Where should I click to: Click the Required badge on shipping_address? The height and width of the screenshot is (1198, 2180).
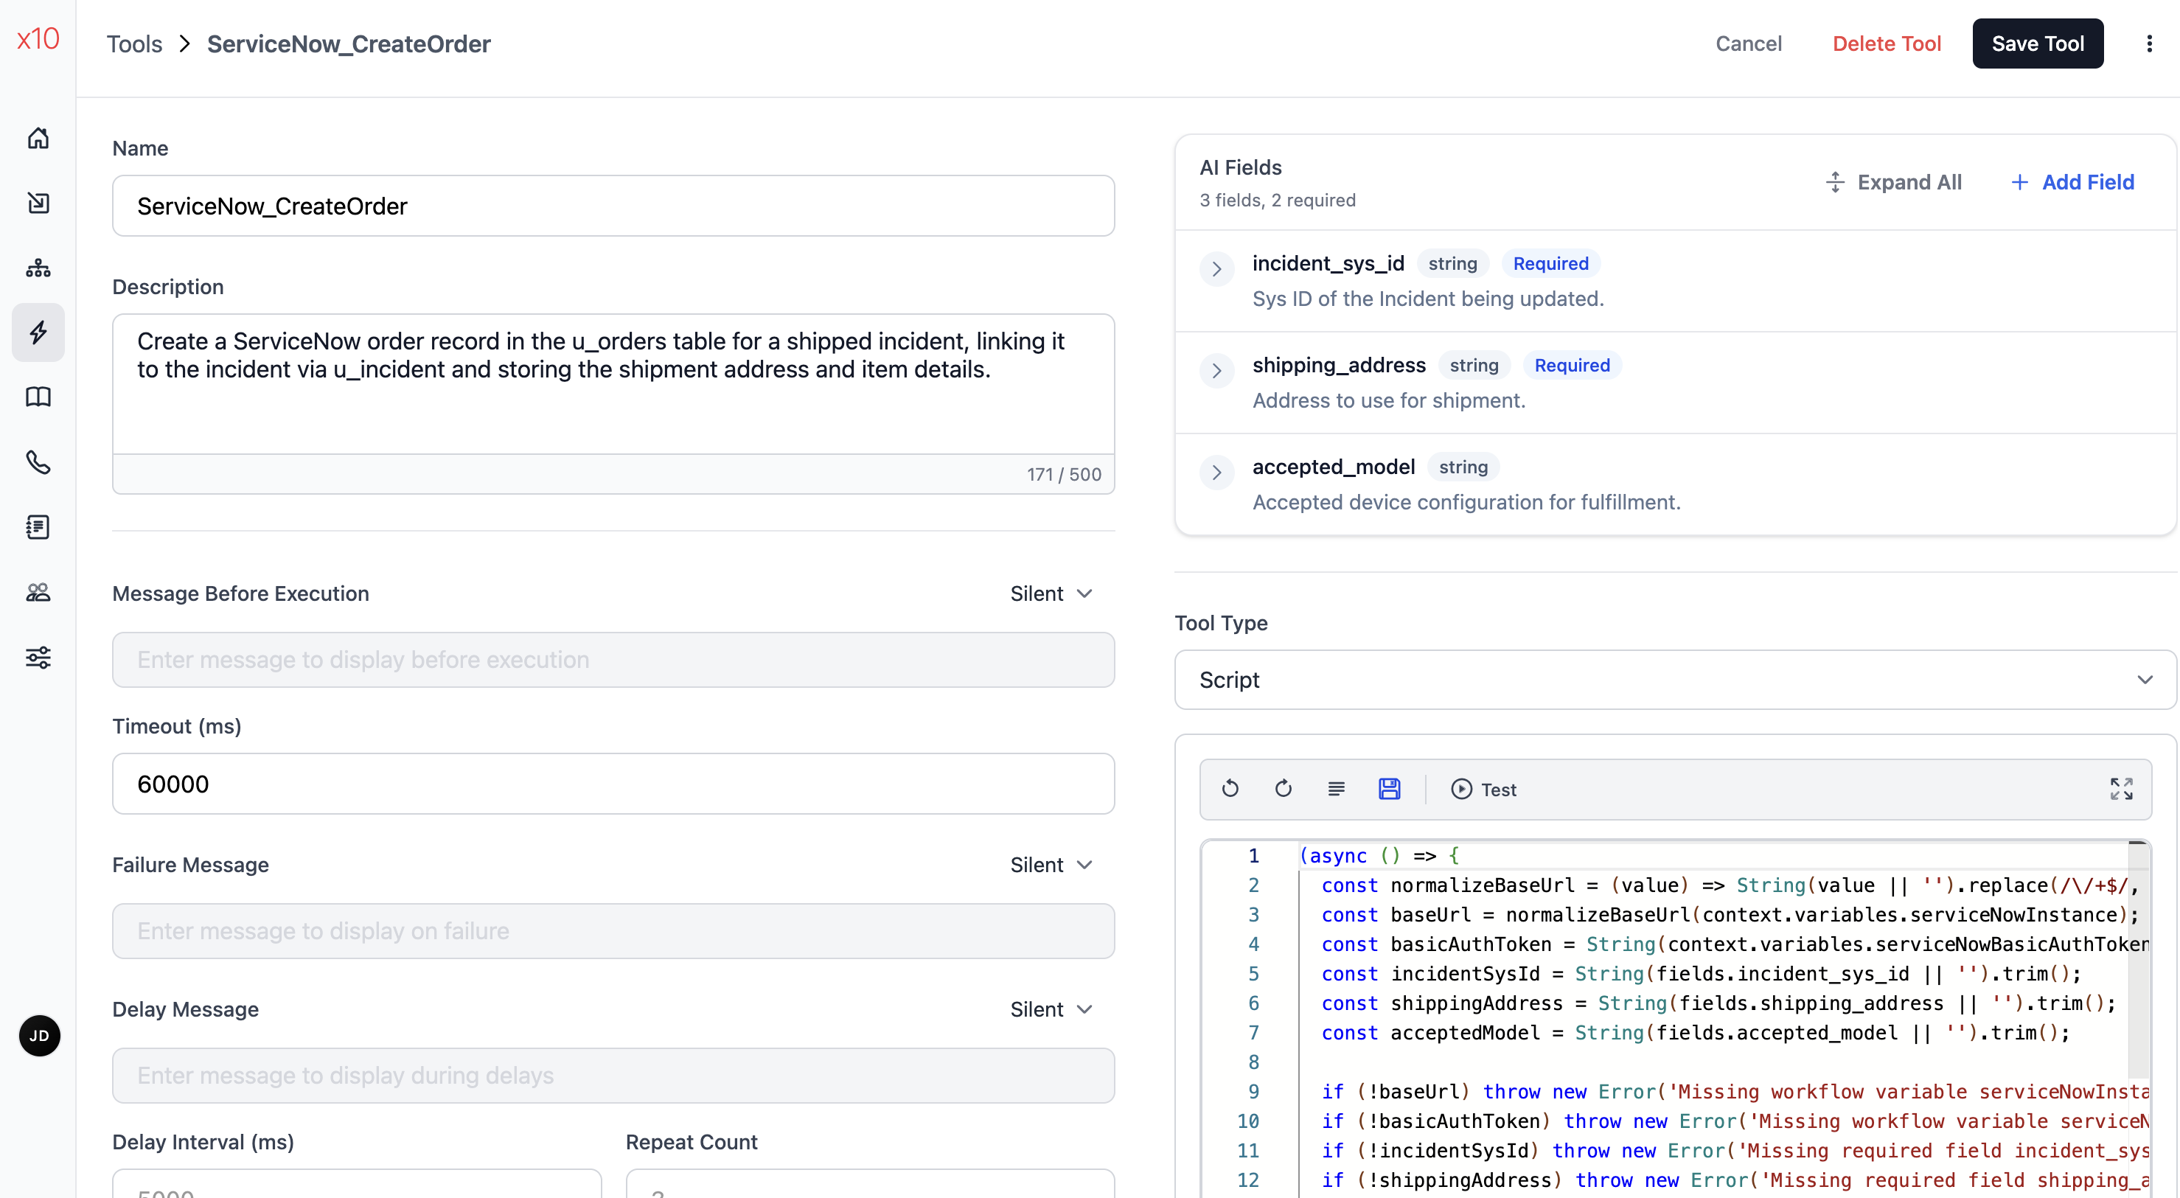1572,366
